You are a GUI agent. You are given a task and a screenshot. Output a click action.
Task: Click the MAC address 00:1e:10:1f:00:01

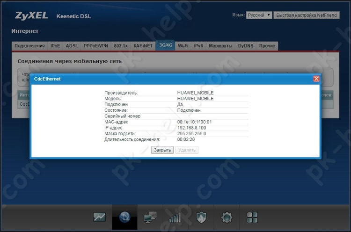(194, 122)
